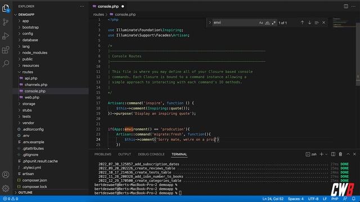Select the zsh terminal shell indicator
This screenshot has width=360, height=202.
pyautogui.click(x=311, y=154)
